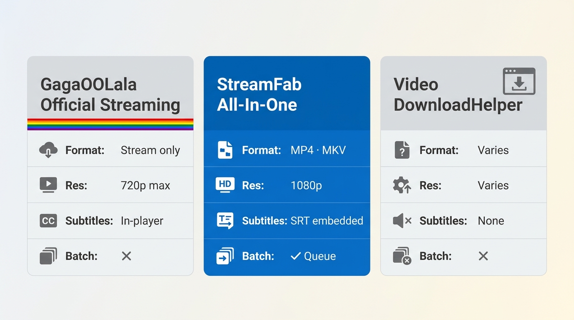Viewport: 574px width, 320px height.
Task: Click the Subtitles: label in Video DownloadHelper card
Action: tap(443, 220)
